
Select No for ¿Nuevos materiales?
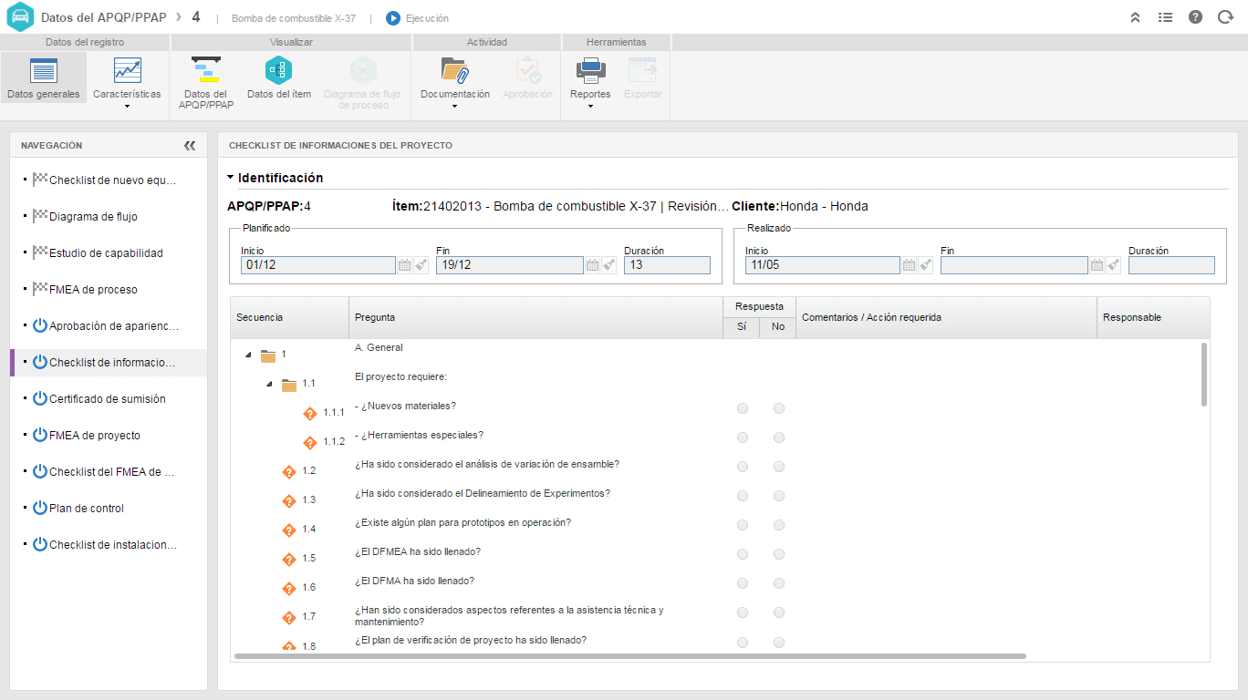point(779,408)
